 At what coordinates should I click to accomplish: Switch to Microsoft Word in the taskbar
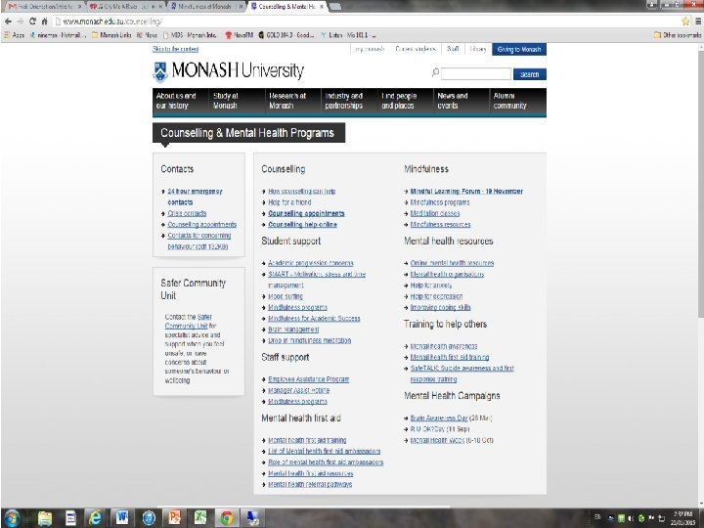click(121, 518)
